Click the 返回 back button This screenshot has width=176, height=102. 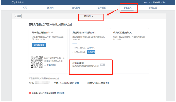[18, 16]
